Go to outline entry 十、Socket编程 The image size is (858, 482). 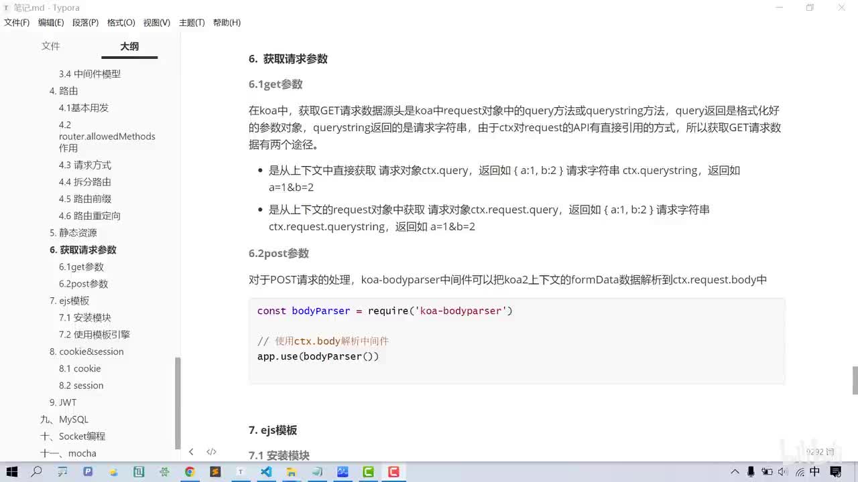[x=73, y=436]
